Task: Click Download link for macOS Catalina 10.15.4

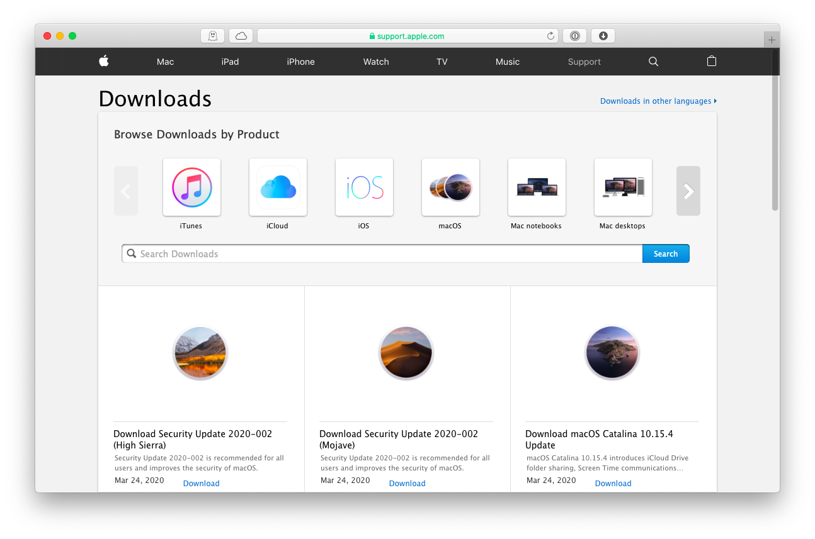Action: point(613,483)
